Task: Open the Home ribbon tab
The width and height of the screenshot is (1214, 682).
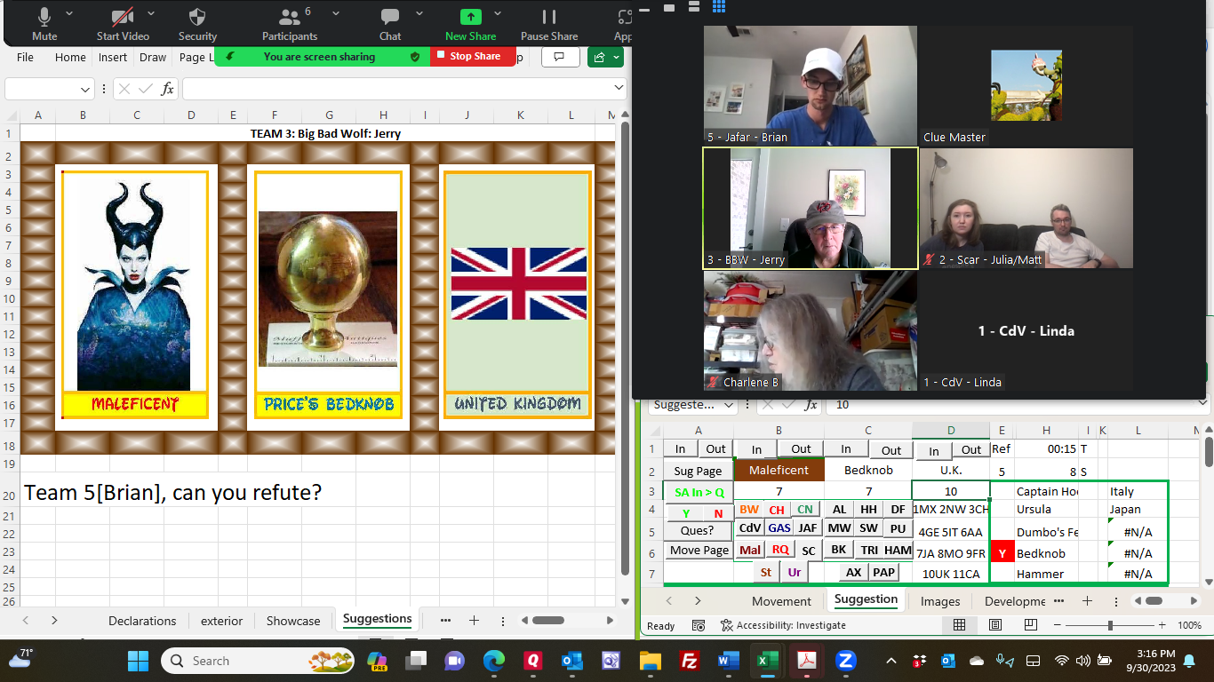Action: pyautogui.click(x=70, y=57)
